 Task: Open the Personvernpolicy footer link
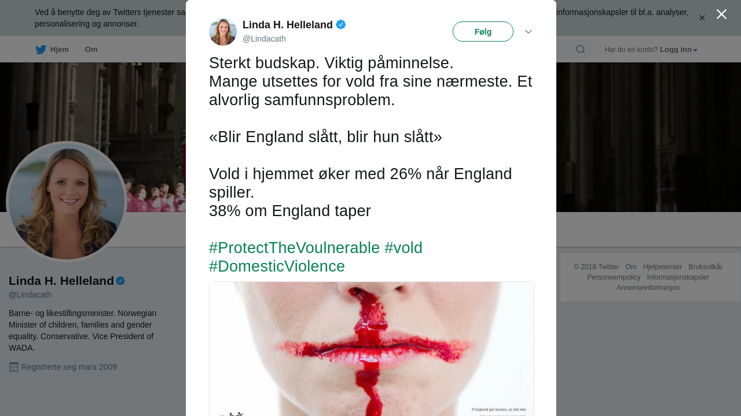(x=614, y=277)
